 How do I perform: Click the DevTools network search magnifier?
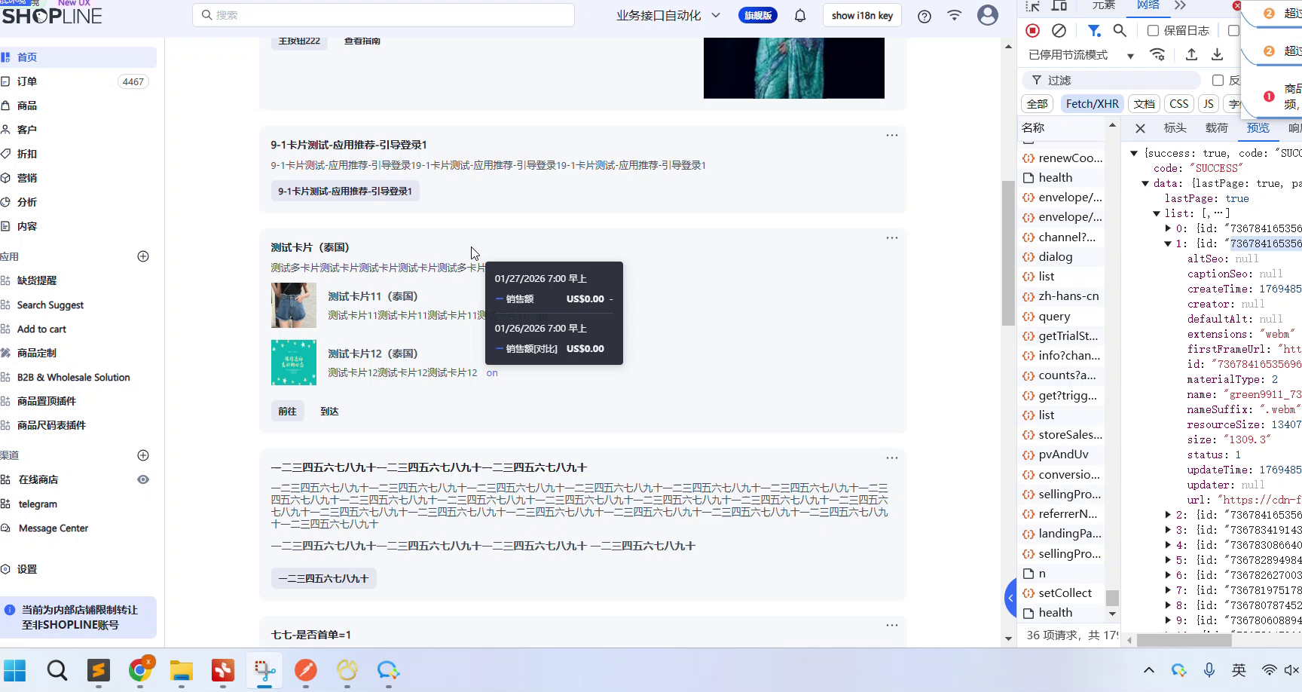(1120, 30)
